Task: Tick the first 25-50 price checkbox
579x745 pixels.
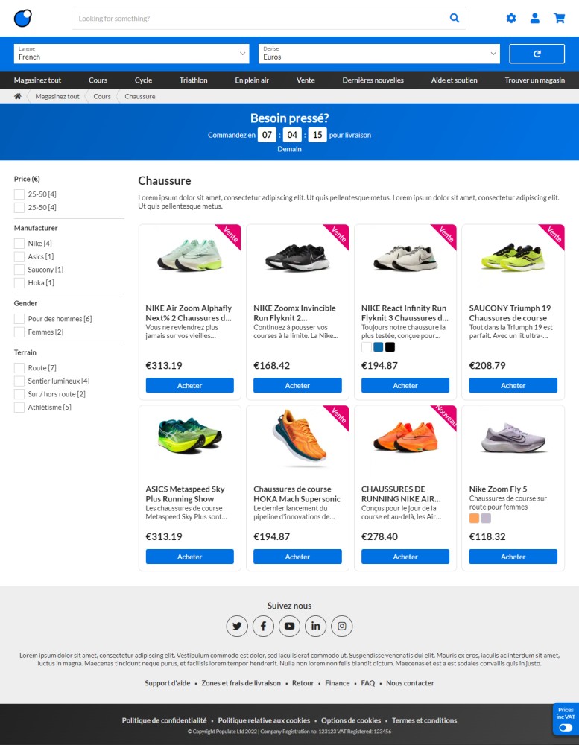Action: pos(19,194)
